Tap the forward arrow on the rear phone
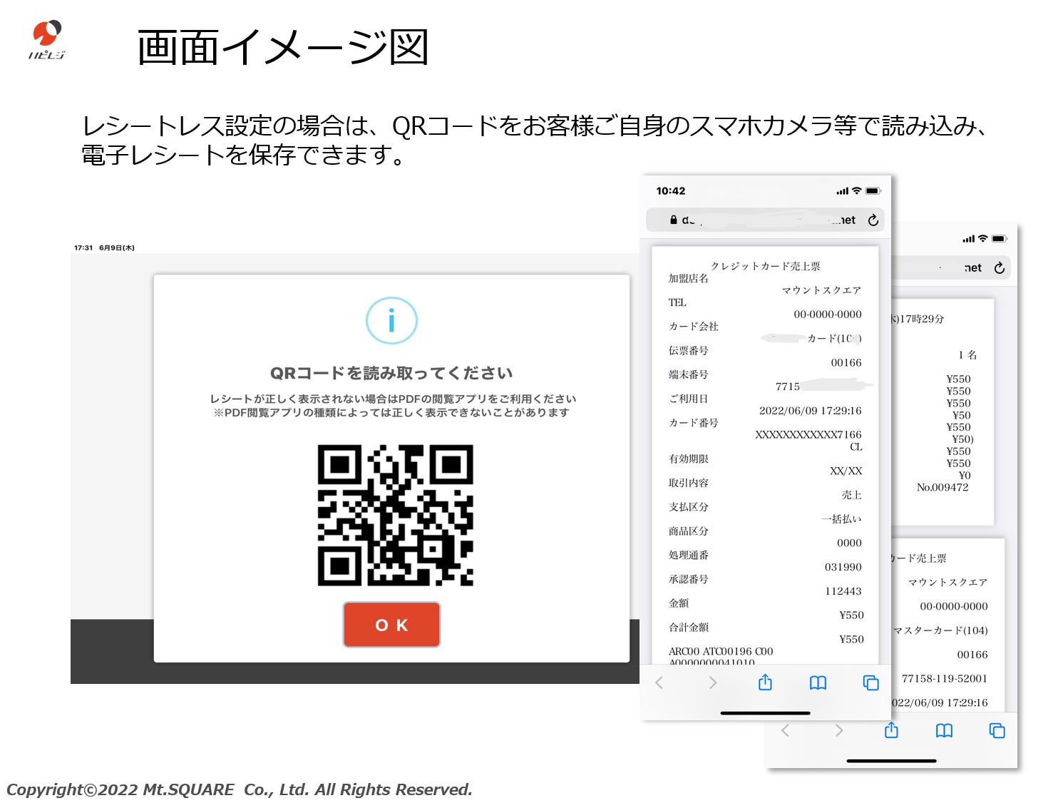This screenshot has height=803, width=1063. click(838, 730)
